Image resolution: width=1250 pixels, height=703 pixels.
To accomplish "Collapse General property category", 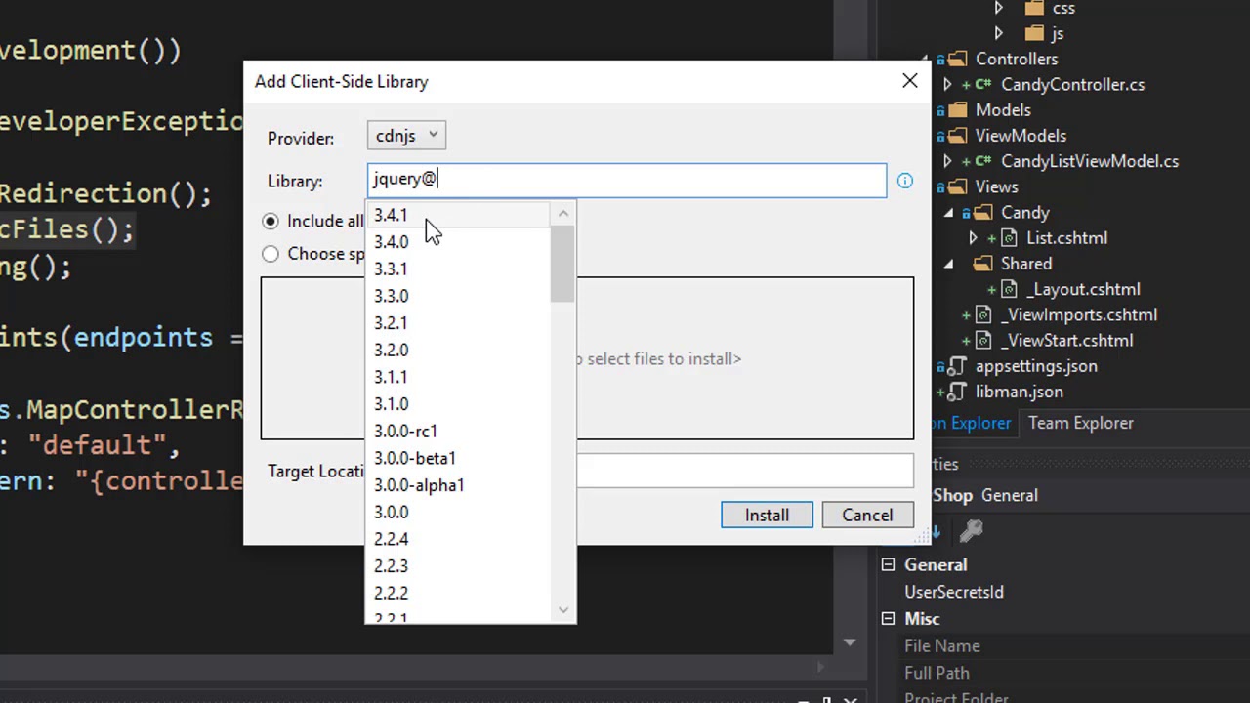I will point(888,564).
